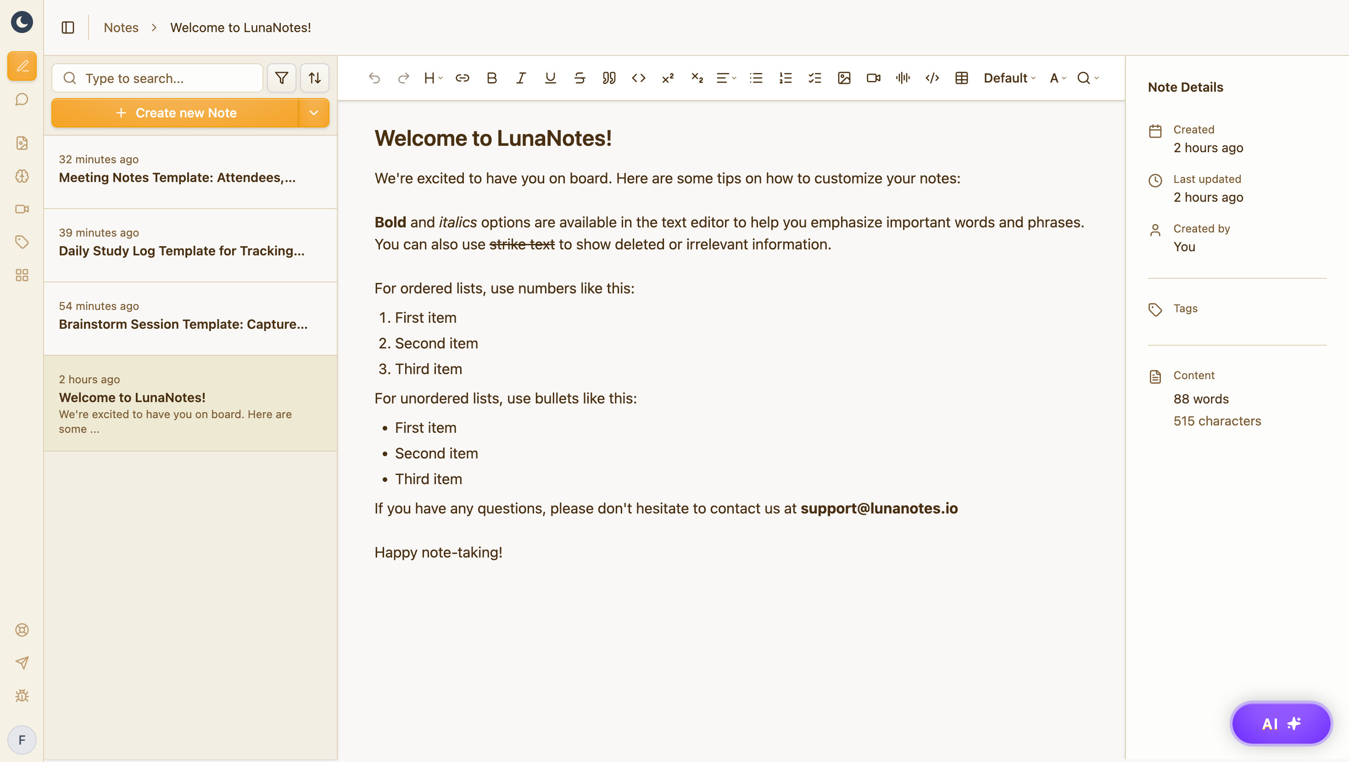Screen dimensions: 1349x762
Task: Open the text color A dropdown
Action: (1057, 78)
